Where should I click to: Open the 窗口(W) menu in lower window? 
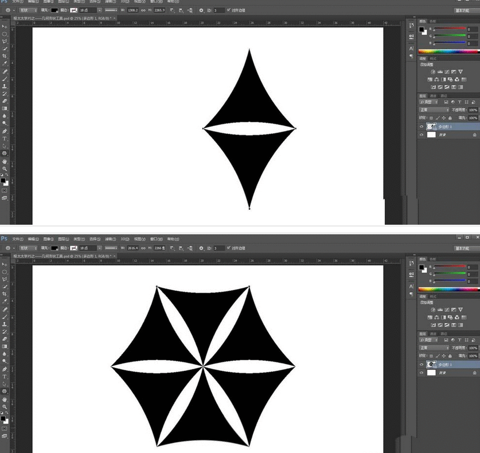point(156,239)
